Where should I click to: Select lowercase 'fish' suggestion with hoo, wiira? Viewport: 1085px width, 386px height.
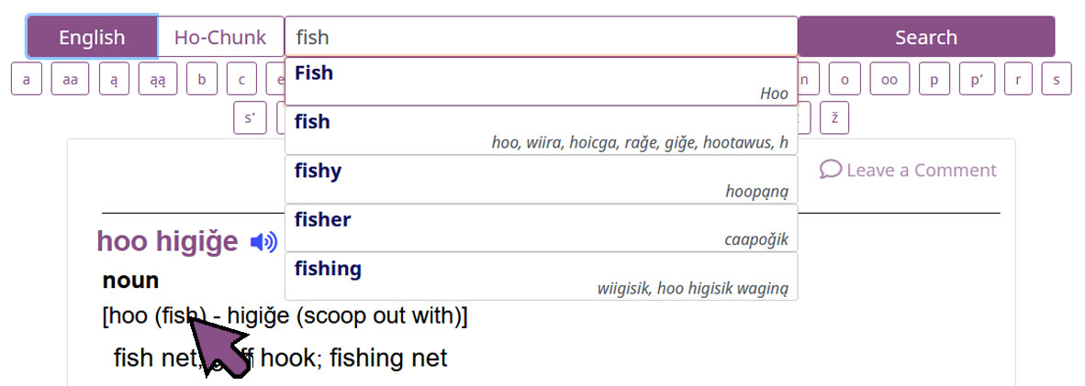(x=541, y=131)
